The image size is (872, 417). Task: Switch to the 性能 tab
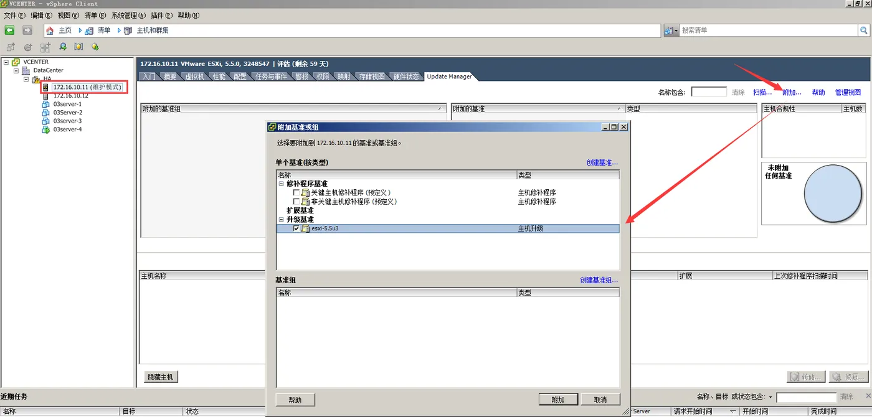pos(219,77)
